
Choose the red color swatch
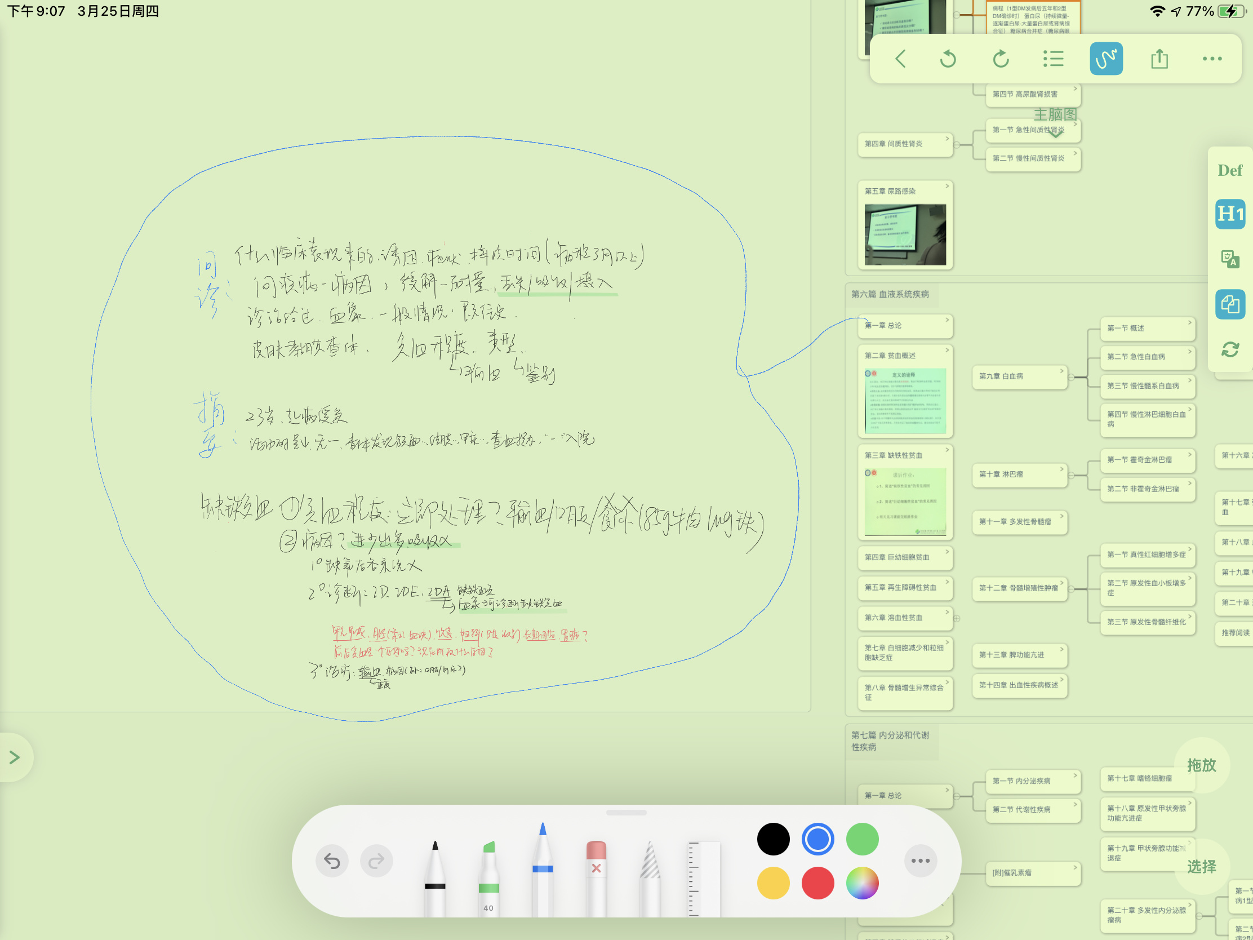coord(817,883)
